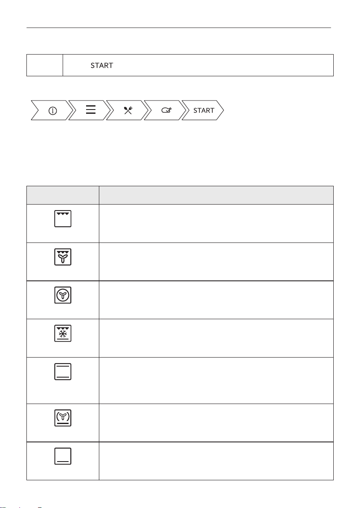Viewport: 358px width, 508px height.
Task: Click the description cell beside grill icon
Action: [216, 224]
